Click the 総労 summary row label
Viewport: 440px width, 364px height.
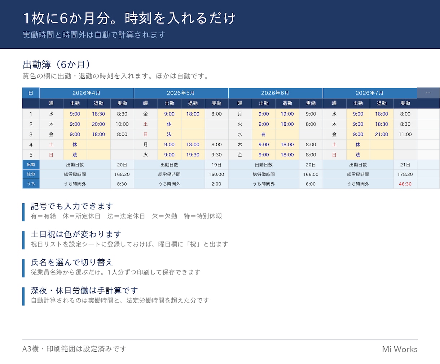[31, 174]
